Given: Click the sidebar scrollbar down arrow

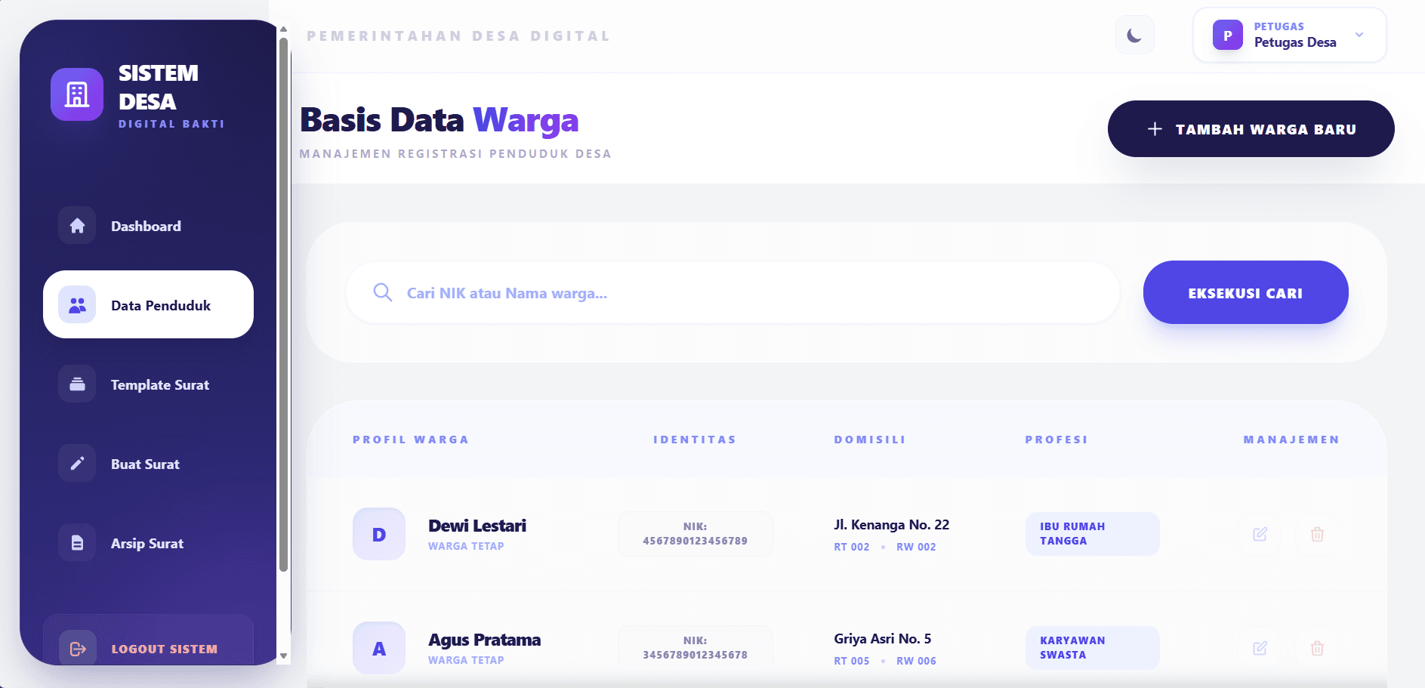Looking at the screenshot, I should (284, 656).
